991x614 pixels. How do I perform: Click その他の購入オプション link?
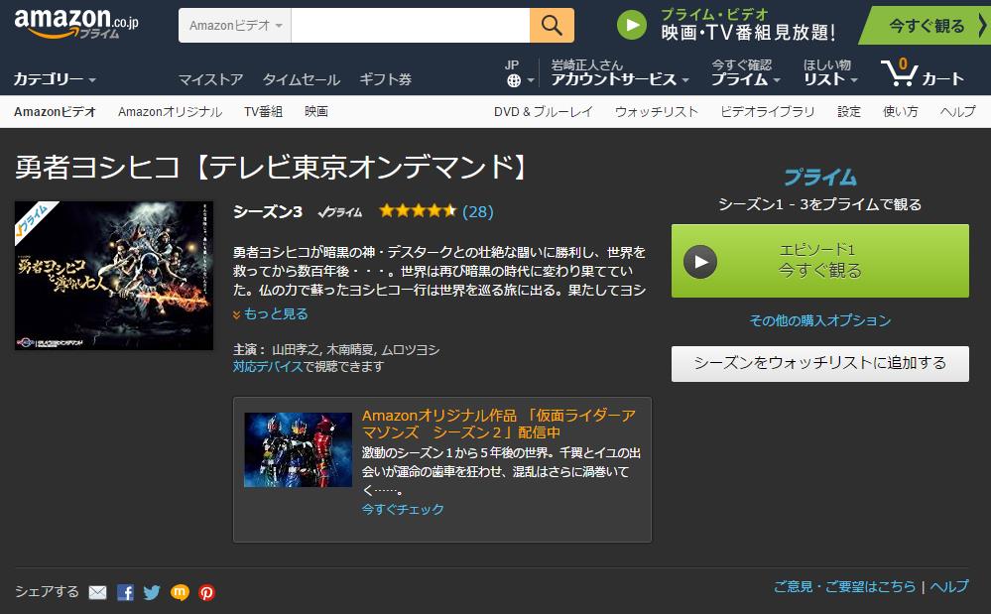(819, 321)
